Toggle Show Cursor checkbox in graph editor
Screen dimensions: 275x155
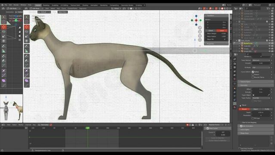click(208, 128)
